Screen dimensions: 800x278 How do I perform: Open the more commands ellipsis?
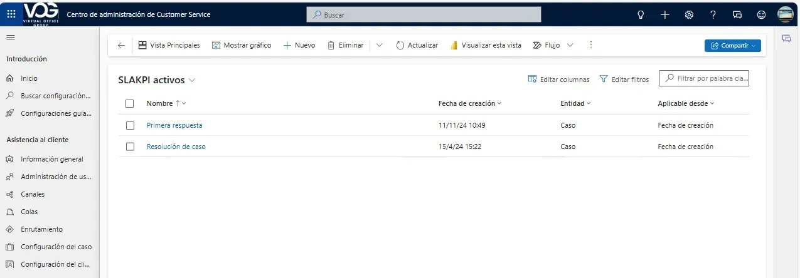click(x=590, y=45)
